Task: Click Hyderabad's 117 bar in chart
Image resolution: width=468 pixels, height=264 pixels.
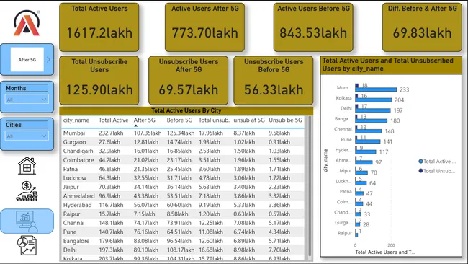Action: click(366, 152)
